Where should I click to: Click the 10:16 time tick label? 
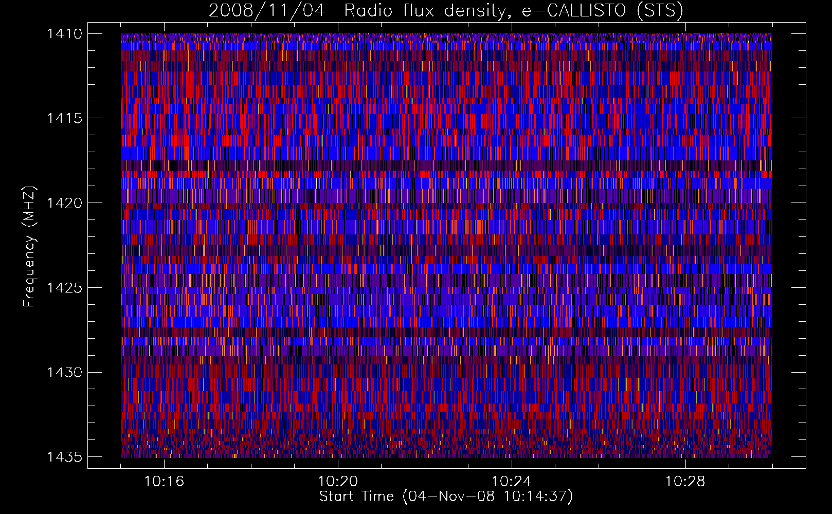pos(164,482)
